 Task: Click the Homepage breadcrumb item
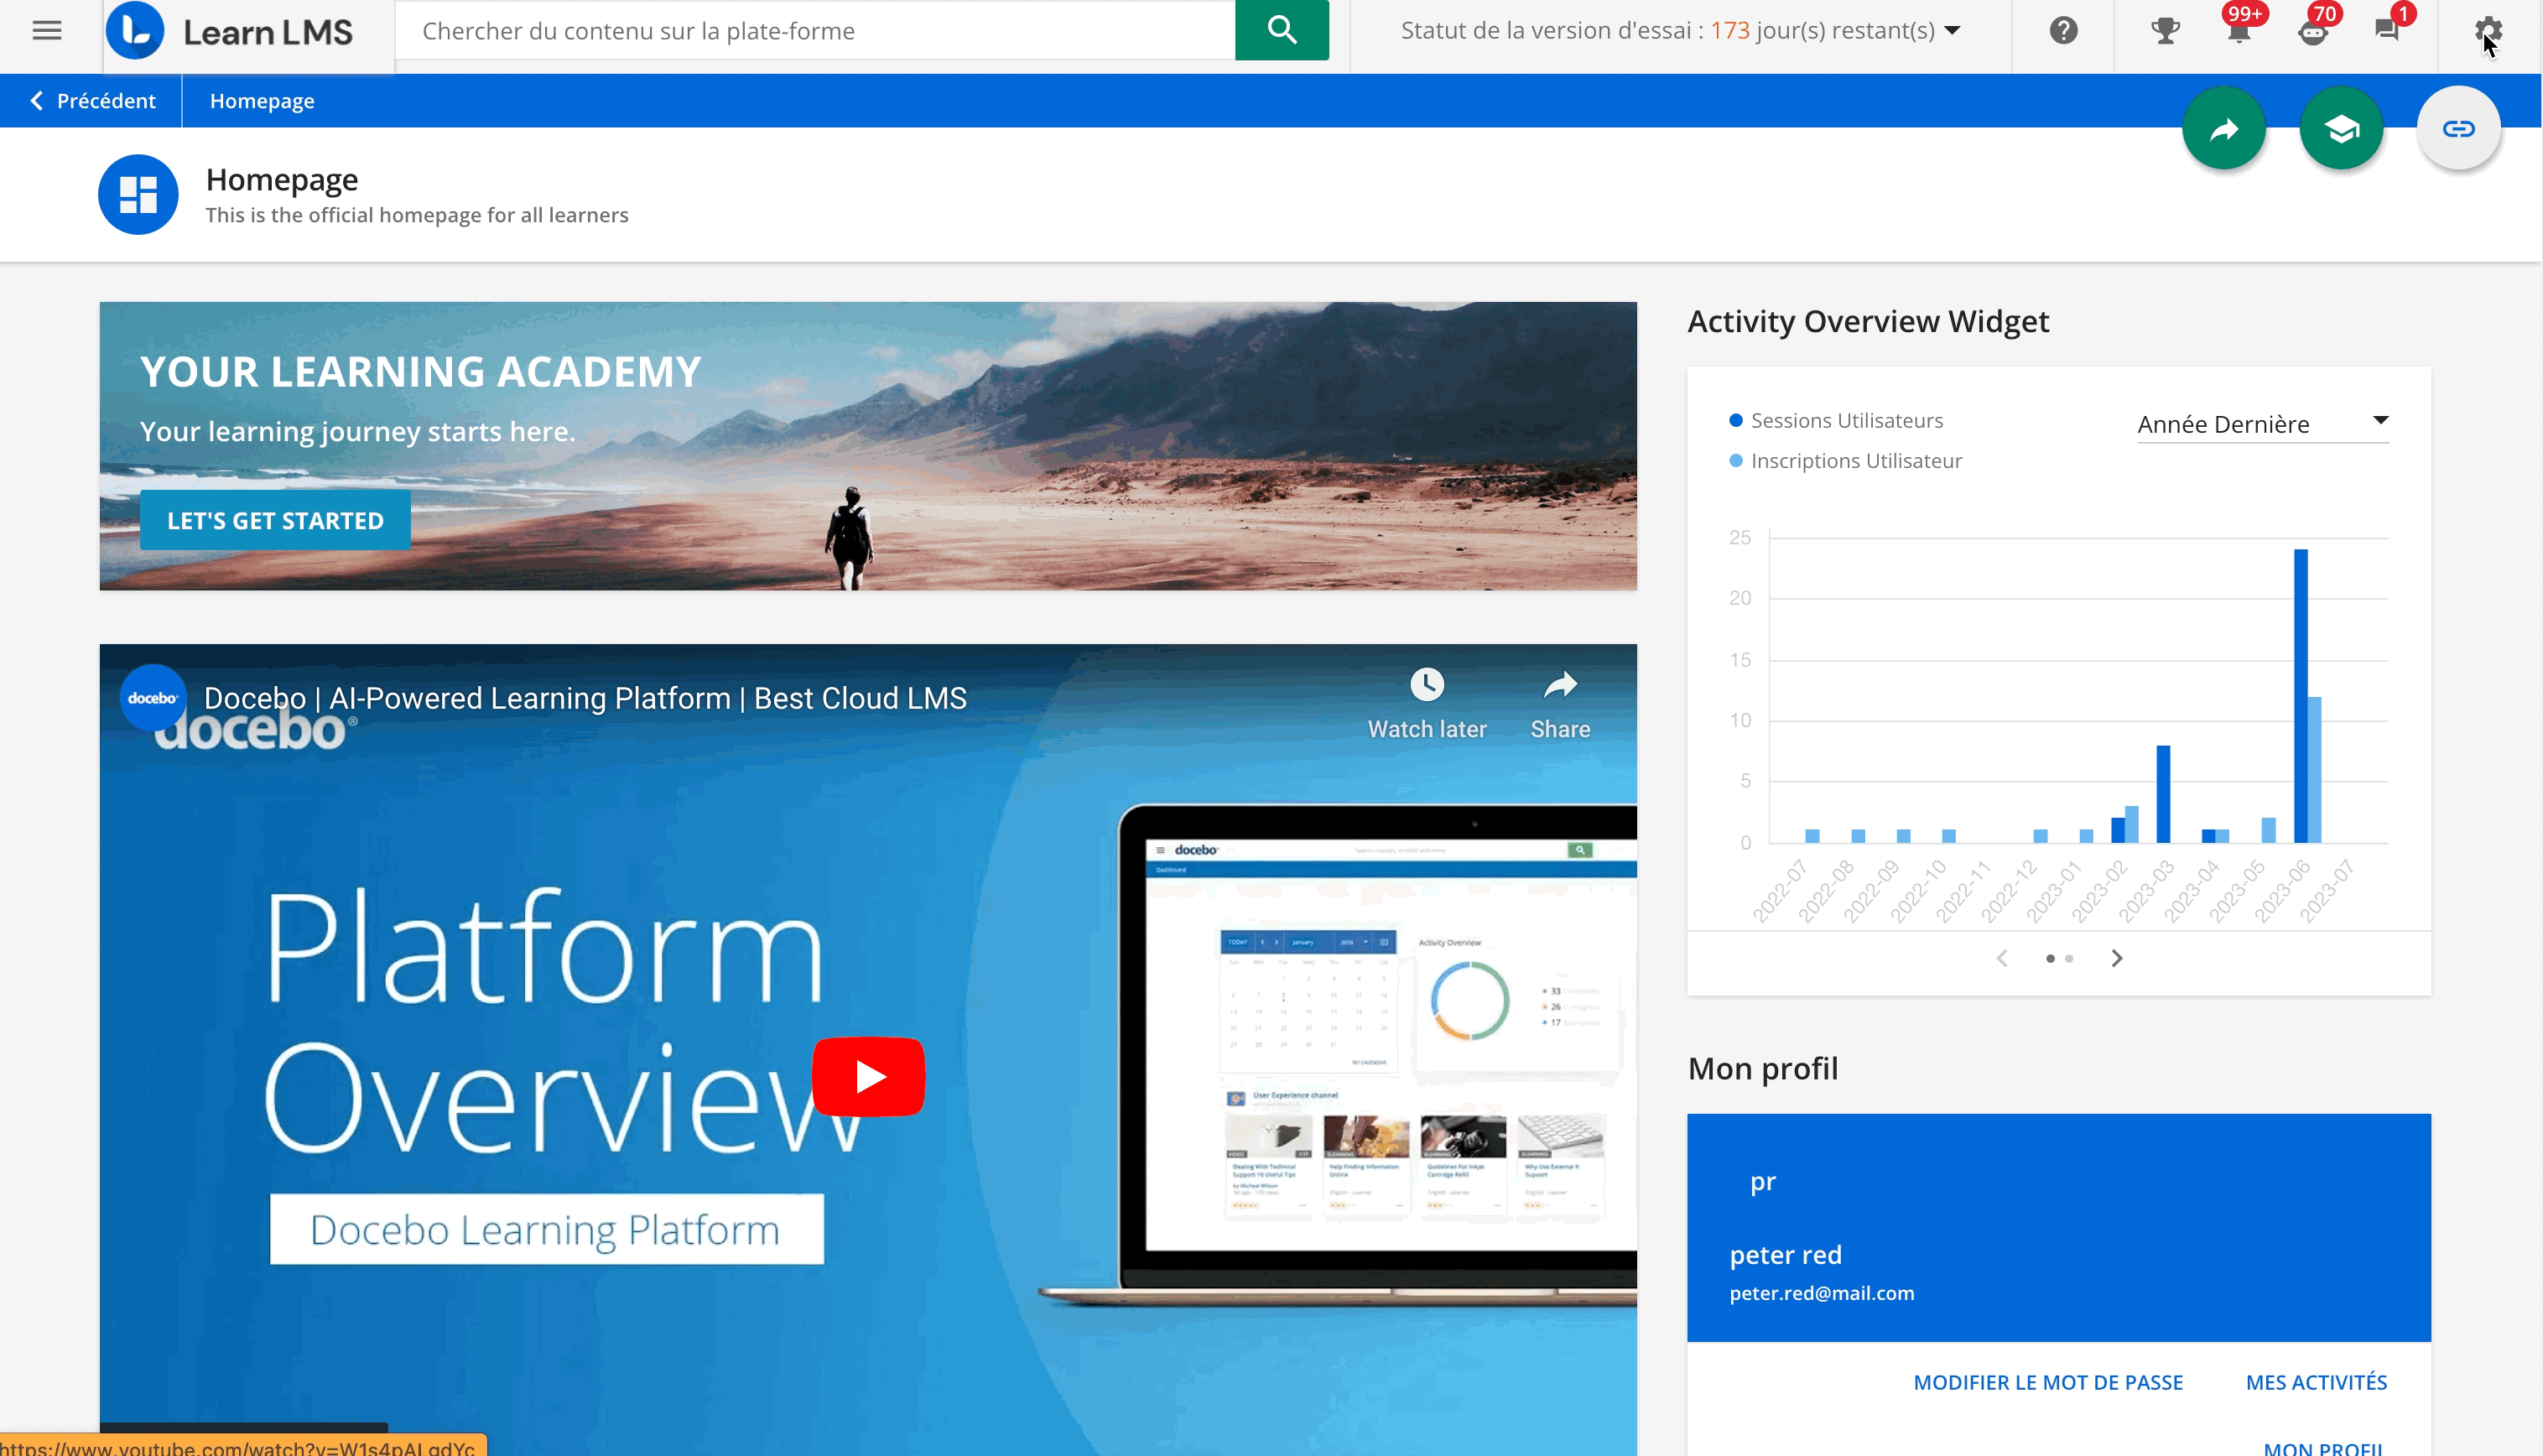click(x=261, y=100)
